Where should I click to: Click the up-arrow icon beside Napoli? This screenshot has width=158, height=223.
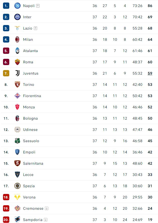(x=38, y=6)
